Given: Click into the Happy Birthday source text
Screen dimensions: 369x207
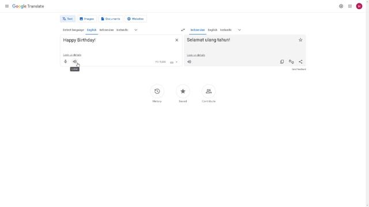Looking at the screenshot, I should pos(80,40).
